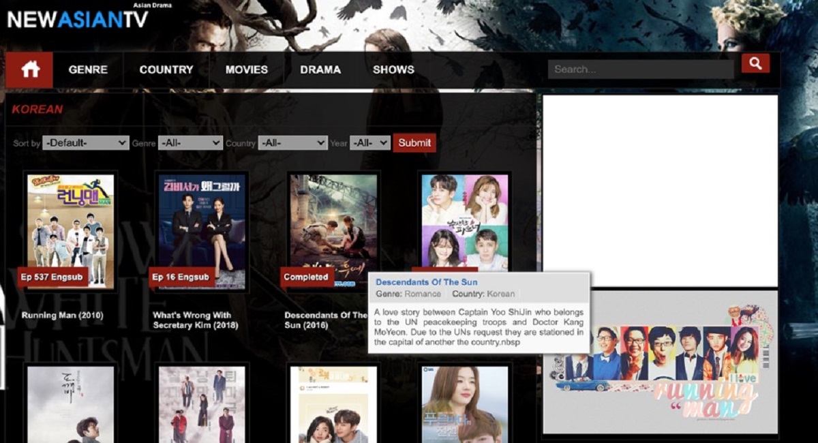Click the KOREAN section heading
Screen dimensions: 818x443
37,109
